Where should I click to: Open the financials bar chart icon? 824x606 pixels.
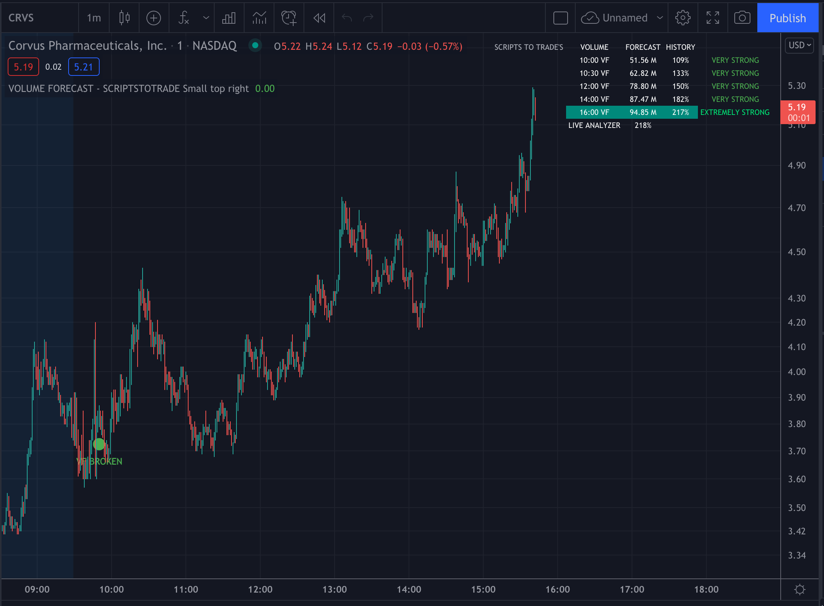click(229, 18)
